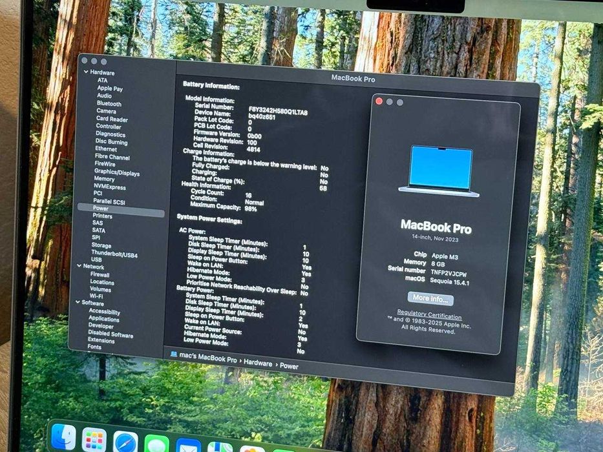Click the Hardware category label in sidebar
Image resolution: width=603 pixels, height=452 pixels.
102,72
